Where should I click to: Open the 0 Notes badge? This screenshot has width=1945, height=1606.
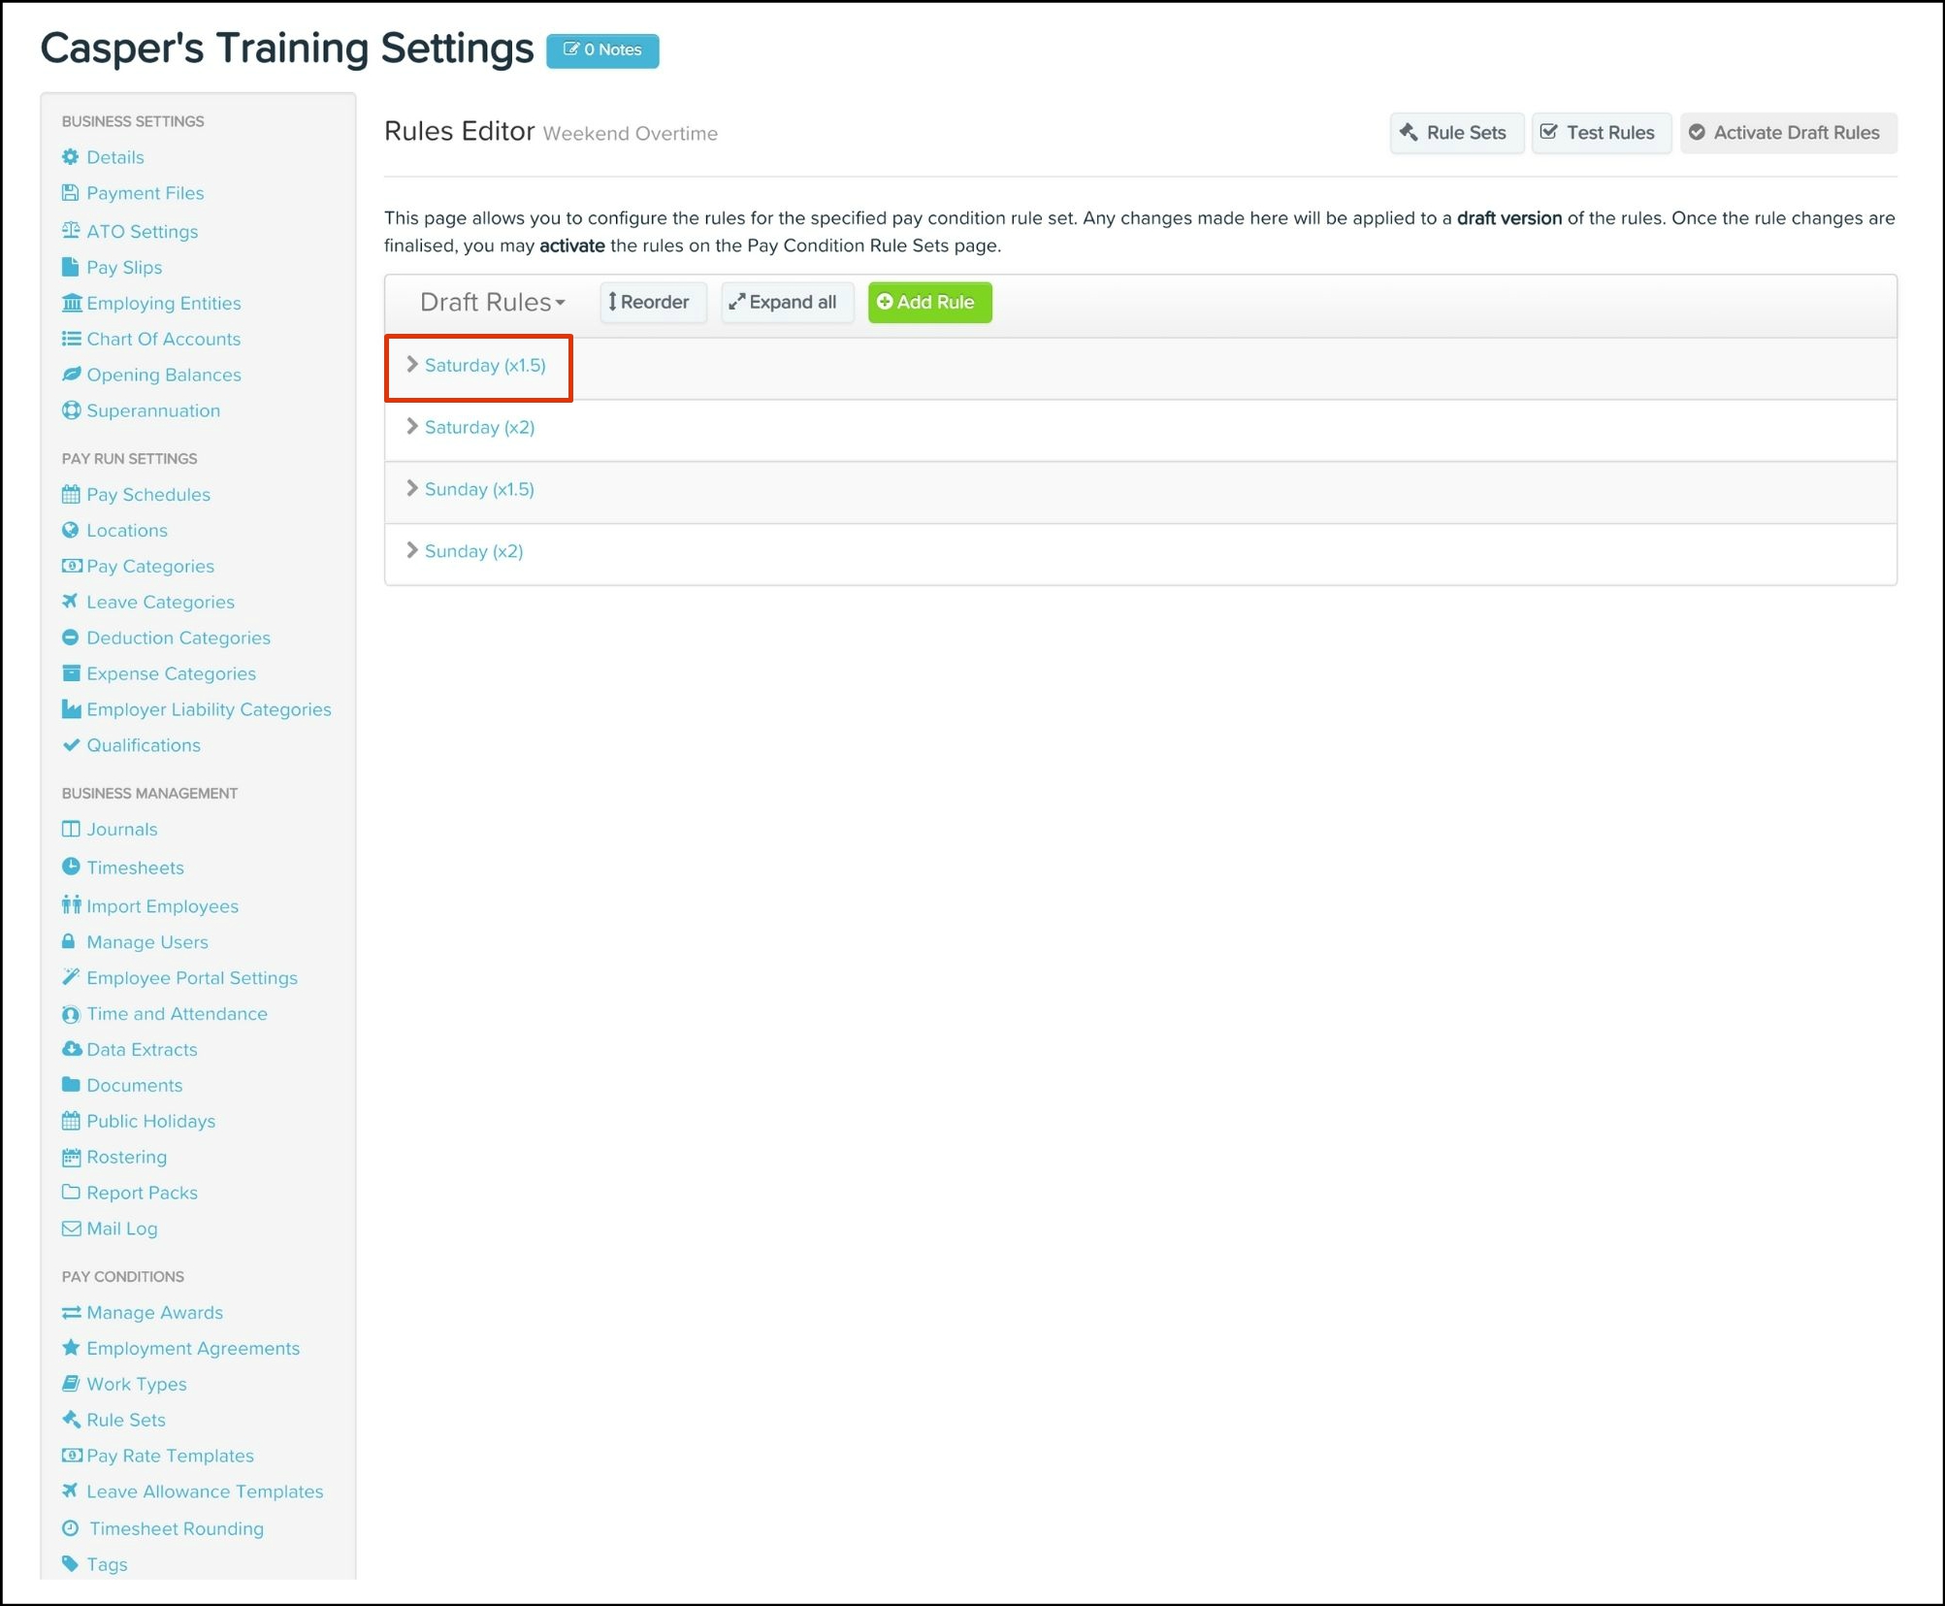click(x=602, y=50)
